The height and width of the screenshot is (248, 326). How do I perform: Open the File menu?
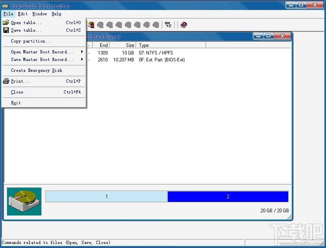pyautogui.click(x=8, y=14)
